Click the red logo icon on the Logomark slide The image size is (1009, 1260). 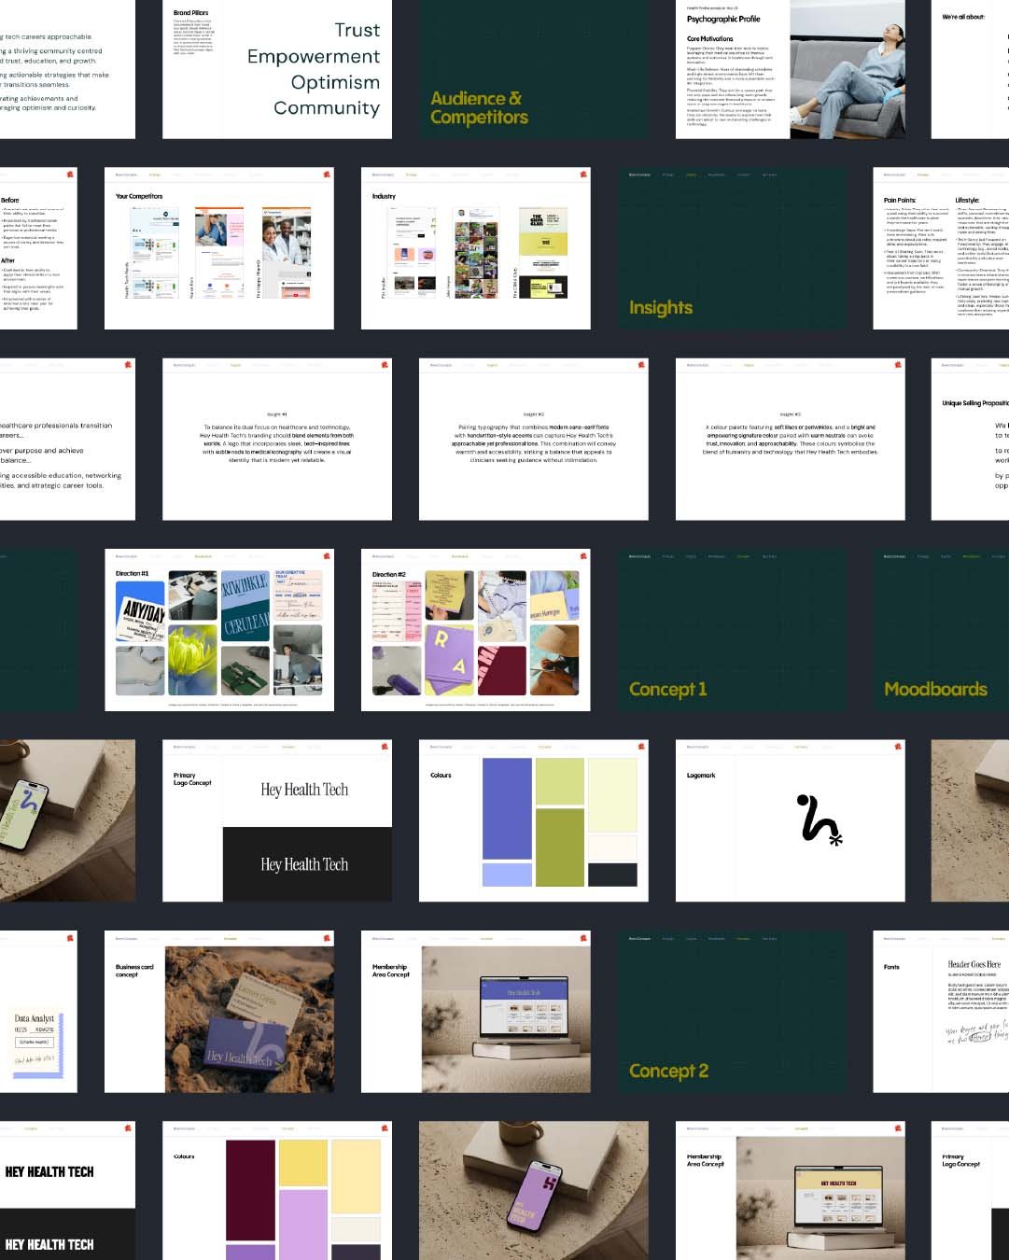tap(898, 746)
